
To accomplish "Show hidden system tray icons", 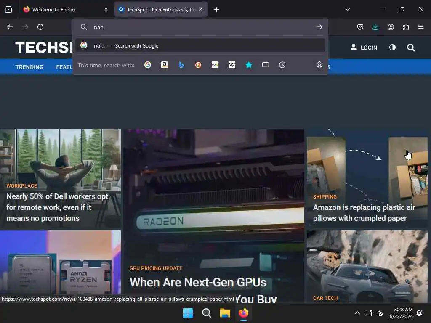I will 357,313.
